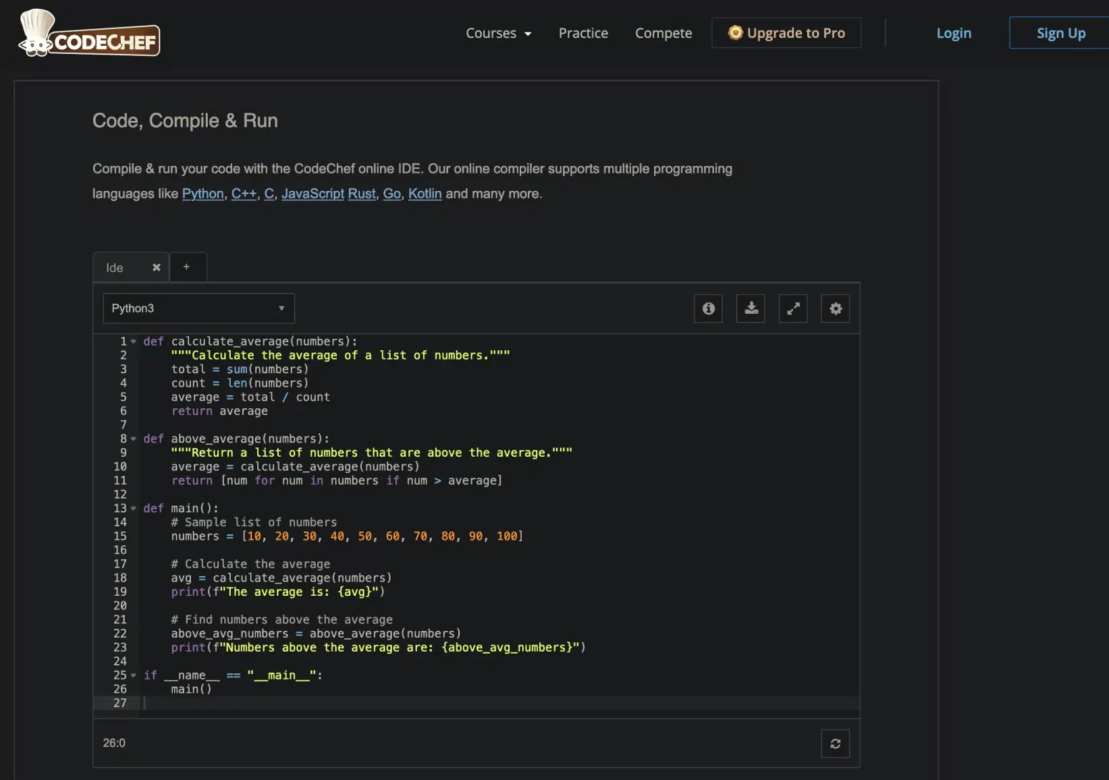The image size is (1109, 780).
Task: Collapse the if block at line 25
Action: pos(134,675)
